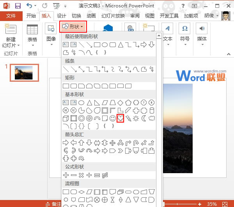The height and width of the screenshot is (207, 234).
Task: Select the double arrow line shape
Action: pos(82,69)
